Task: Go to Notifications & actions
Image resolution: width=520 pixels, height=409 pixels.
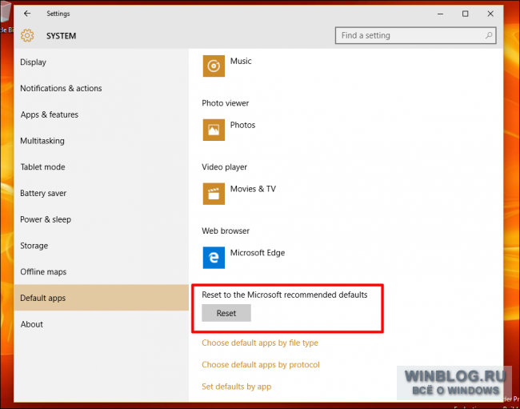Action: coord(101,88)
